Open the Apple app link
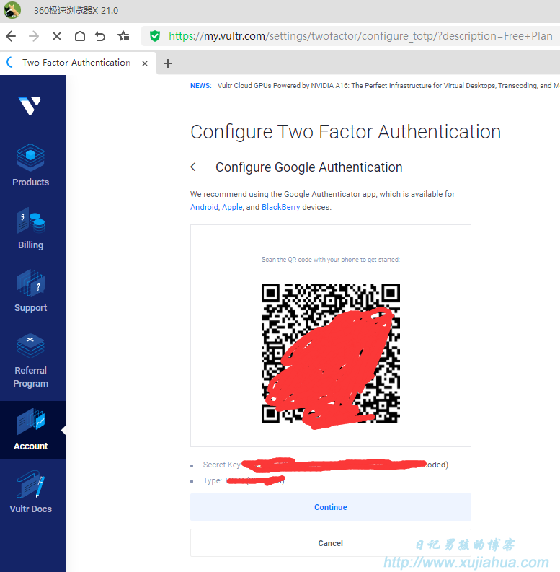Image resolution: width=560 pixels, height=572 pixels. coord(232,207)
